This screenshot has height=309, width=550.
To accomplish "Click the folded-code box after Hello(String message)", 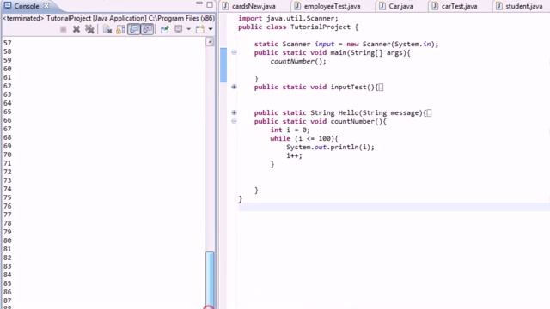I will [x=429, y=112].
